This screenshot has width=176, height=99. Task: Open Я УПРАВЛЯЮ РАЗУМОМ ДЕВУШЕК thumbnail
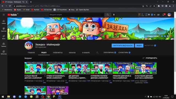tap(101, 68)
